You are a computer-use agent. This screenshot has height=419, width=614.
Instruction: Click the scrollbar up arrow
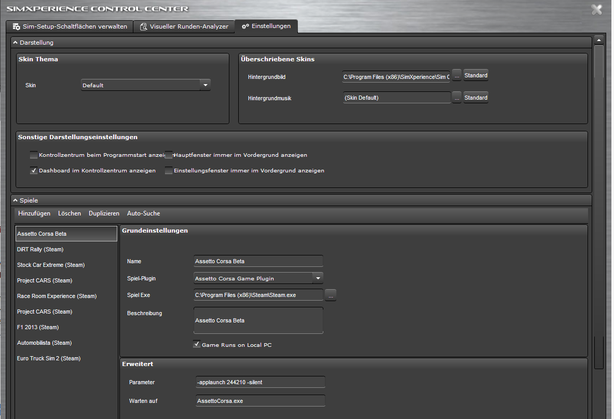599,39
